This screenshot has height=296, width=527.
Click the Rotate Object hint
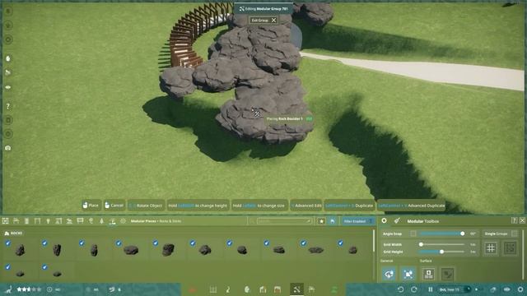point(147,206)
